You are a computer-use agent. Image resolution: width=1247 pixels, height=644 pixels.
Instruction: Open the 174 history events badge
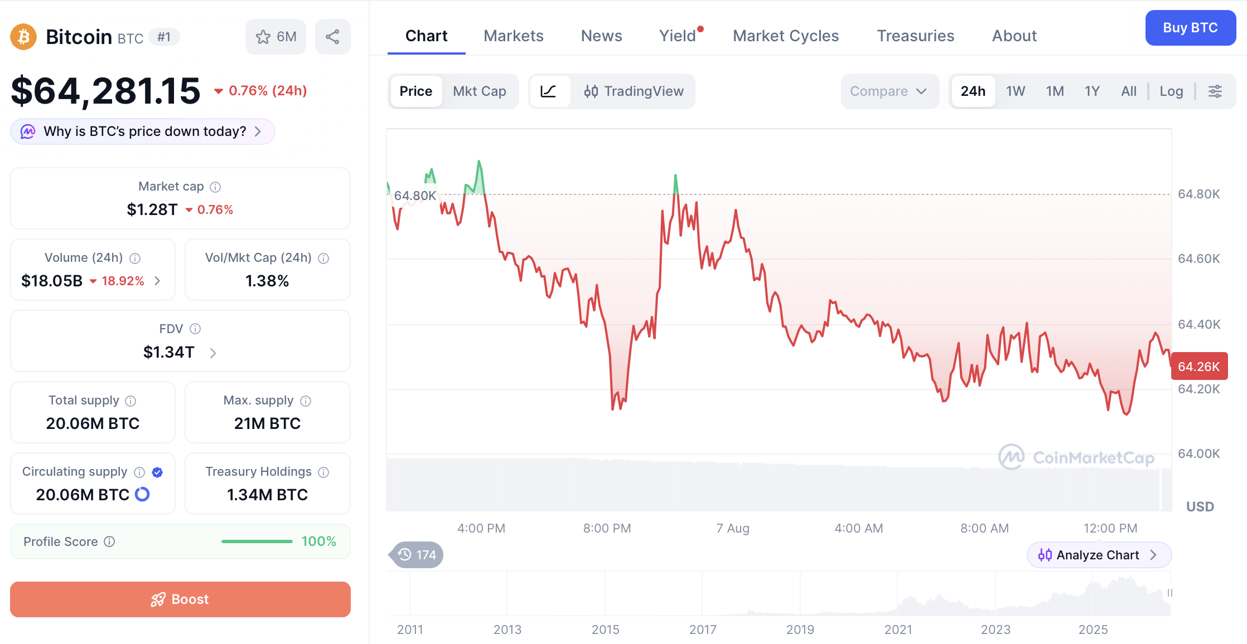pyautogui.click(x=417, y=555)
